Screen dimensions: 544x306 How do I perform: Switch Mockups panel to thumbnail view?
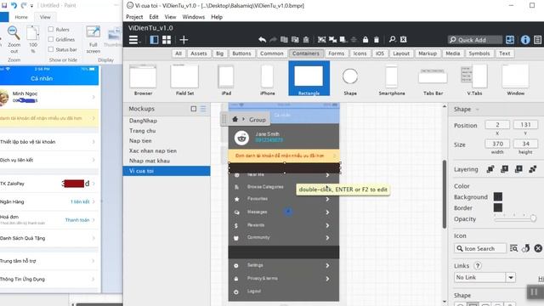(x=194, y=109)
